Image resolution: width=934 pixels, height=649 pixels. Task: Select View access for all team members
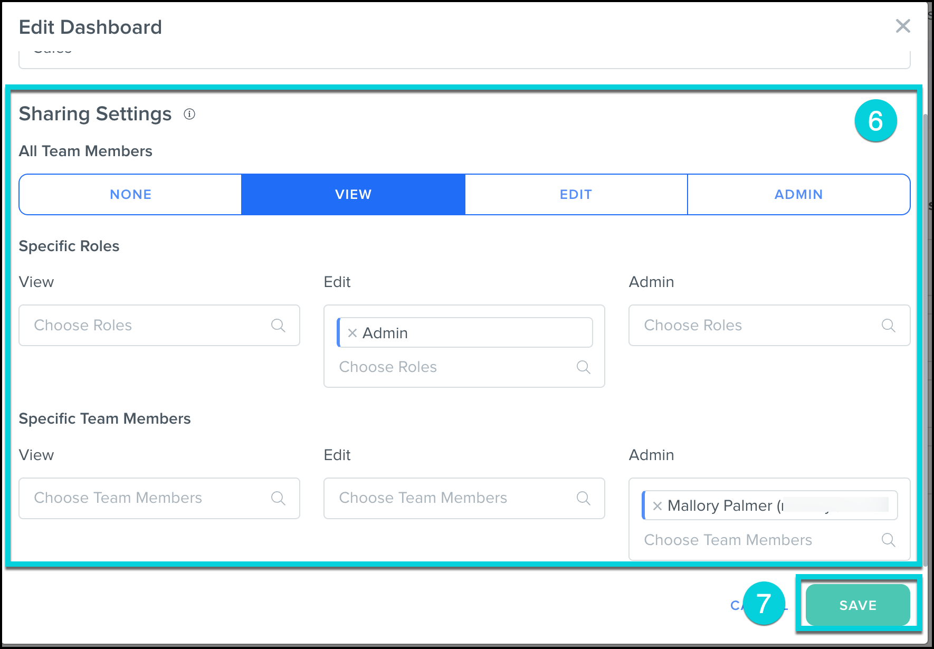coord(353,195)
